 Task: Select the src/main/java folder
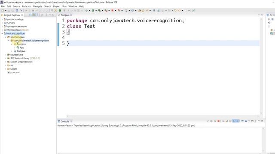(17, 37)
